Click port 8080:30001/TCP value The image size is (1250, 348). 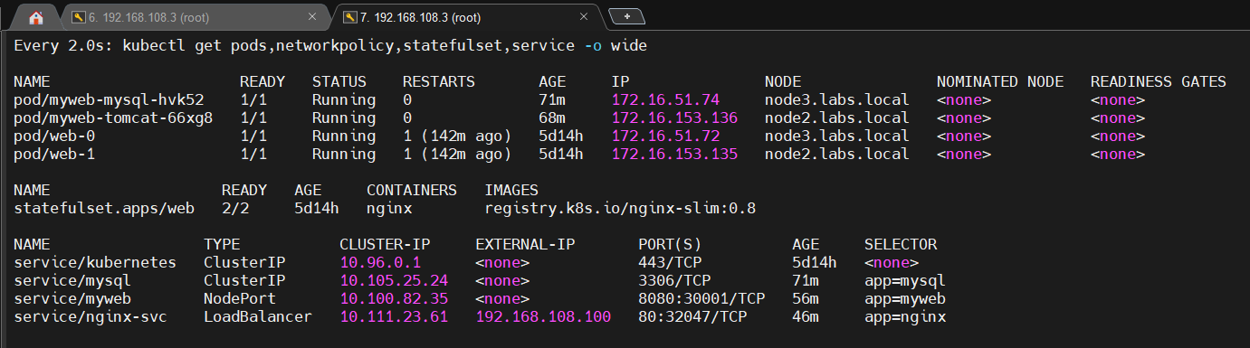pos(701,298)
